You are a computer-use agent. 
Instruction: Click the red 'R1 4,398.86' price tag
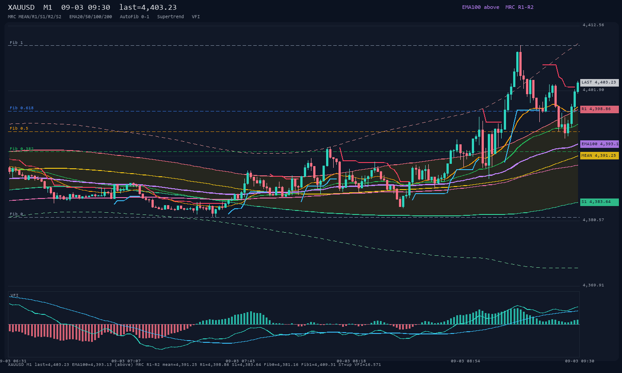click(599, 109)
